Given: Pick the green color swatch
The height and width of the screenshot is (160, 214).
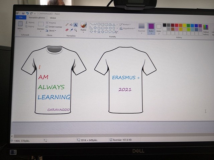Looking at the screenshot, I should tap(188, 25).
